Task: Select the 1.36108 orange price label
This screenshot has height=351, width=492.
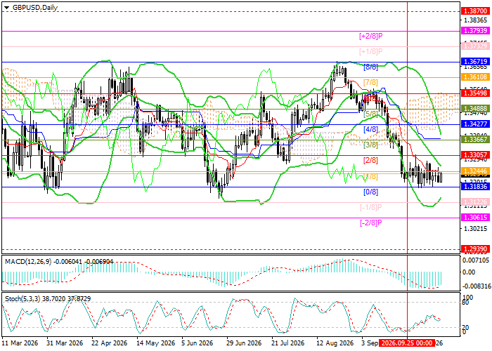Action: pos(475,77)
